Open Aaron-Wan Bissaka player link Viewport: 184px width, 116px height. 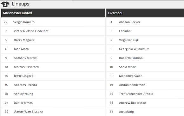[29, 112]
